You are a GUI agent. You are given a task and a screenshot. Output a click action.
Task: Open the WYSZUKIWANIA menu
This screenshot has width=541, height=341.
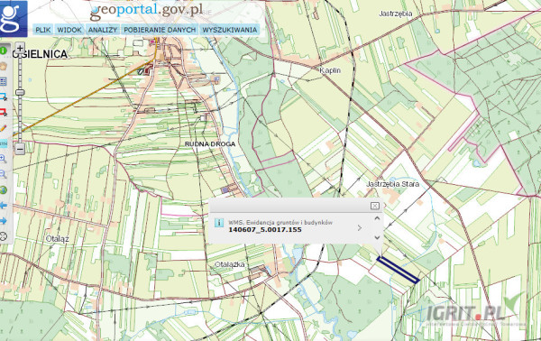[230, 30]
